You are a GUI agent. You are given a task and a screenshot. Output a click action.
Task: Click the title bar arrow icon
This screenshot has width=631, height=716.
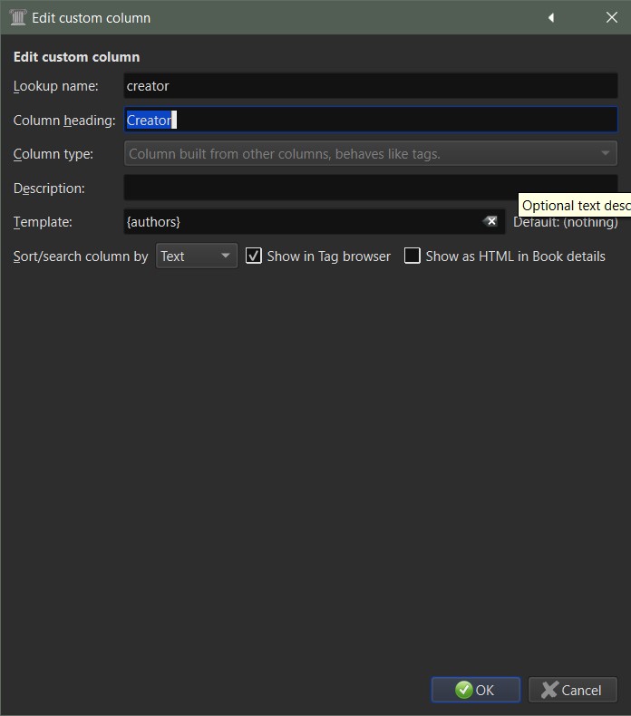tap(551, 18)
